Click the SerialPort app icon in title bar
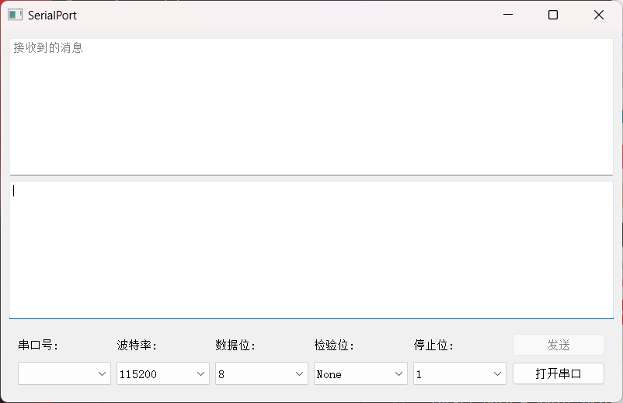 15,15
